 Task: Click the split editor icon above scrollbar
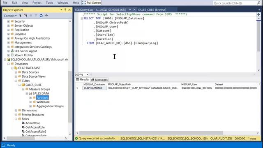(258, 14)
